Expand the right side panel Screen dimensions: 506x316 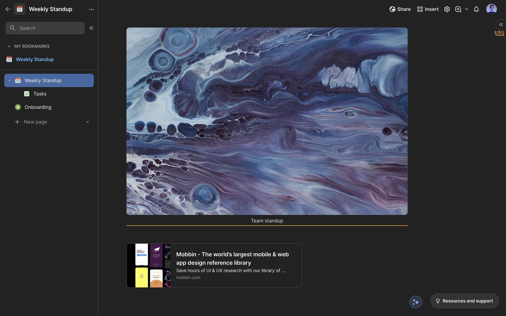tap(501, 24)
